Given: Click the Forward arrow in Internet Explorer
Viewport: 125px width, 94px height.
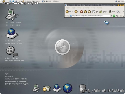Looking at the screenshot, I should [x=76, y=12].
